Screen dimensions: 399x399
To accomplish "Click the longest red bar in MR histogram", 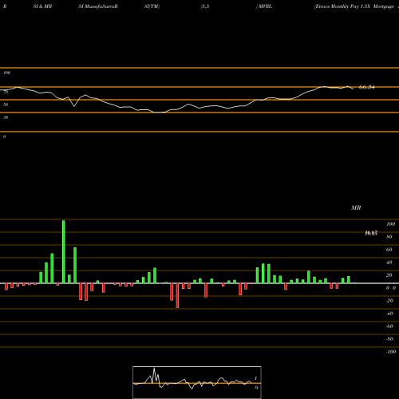I will click(177, 295).
